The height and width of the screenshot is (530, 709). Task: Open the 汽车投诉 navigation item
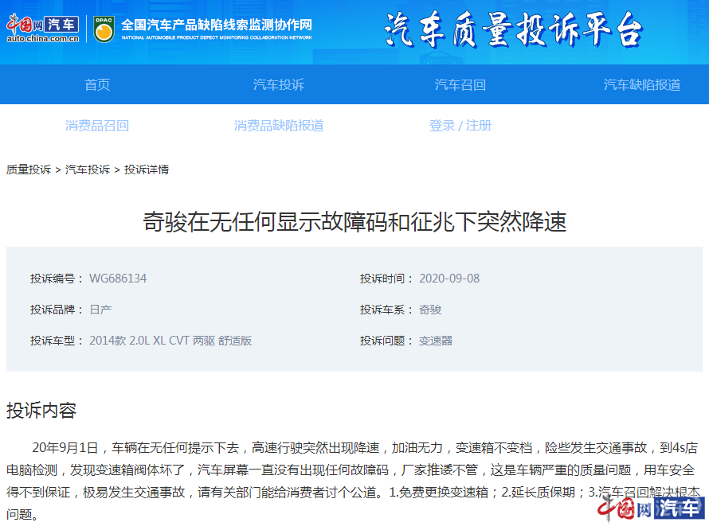click(x=279, y=84)
